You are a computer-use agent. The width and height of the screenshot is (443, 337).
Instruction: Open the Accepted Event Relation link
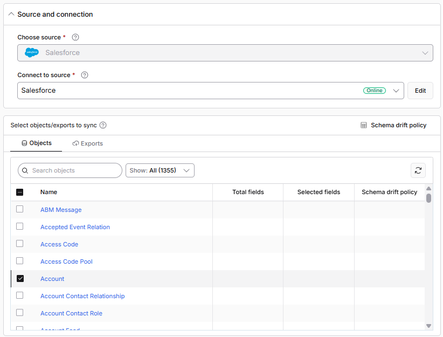tap(75, 227)
